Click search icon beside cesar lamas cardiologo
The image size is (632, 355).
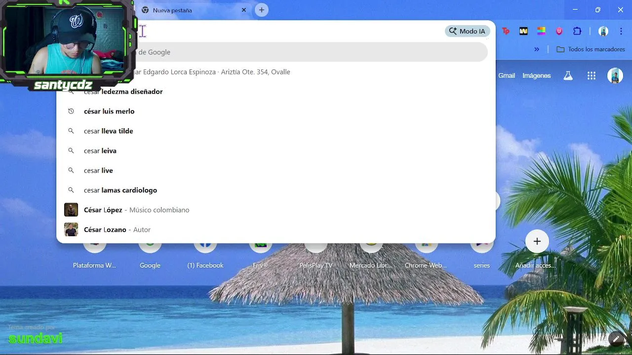[x=71, y=190]
